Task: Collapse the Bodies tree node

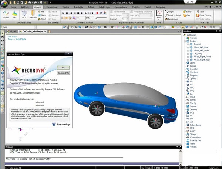Action: pyautogui.click(x=185, y=41)
